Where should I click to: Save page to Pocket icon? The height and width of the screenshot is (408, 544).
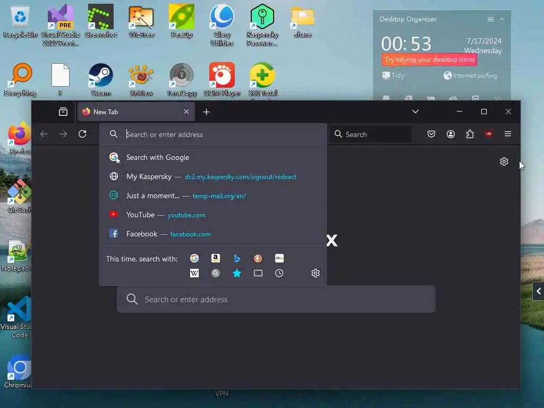pyautogui.click(x=431, y=134)
